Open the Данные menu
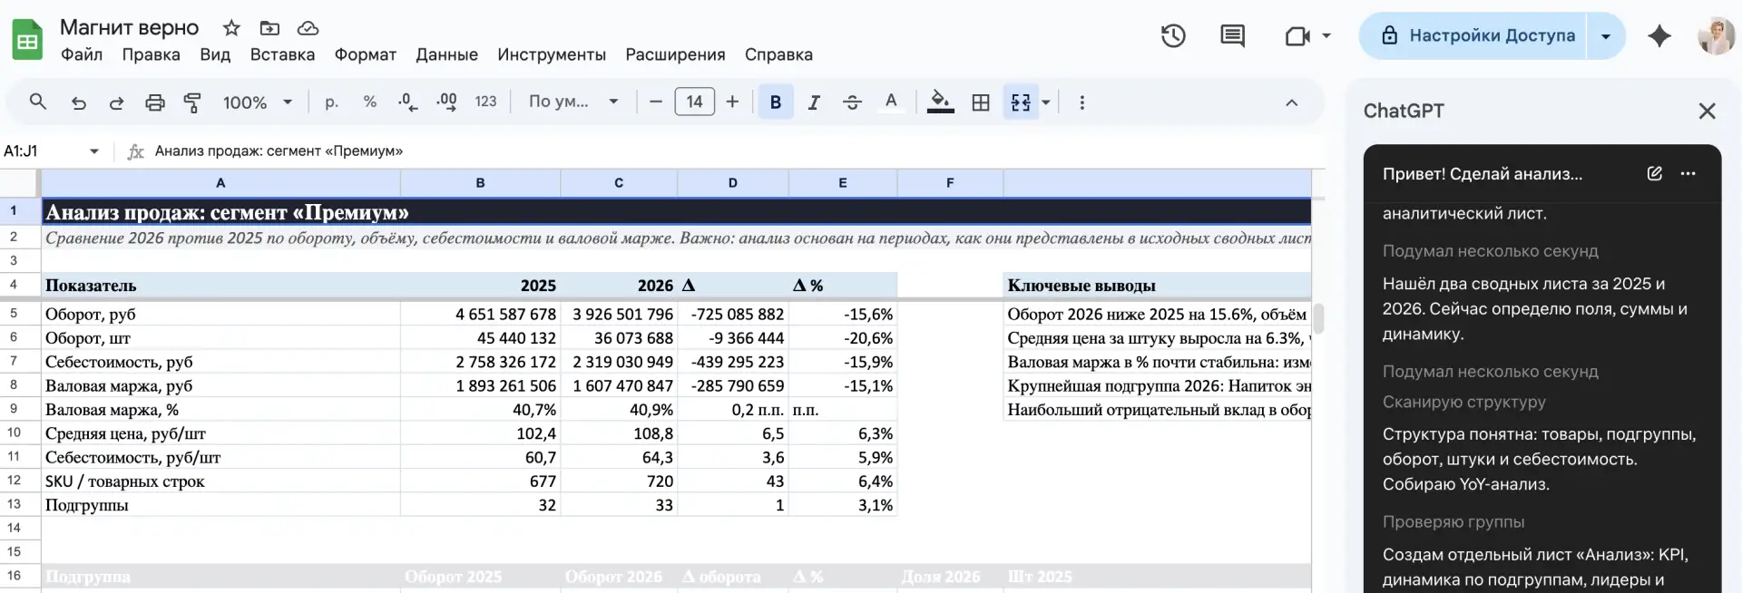The height and width of the screenshot is (593, 1742). tap(446, 54)
